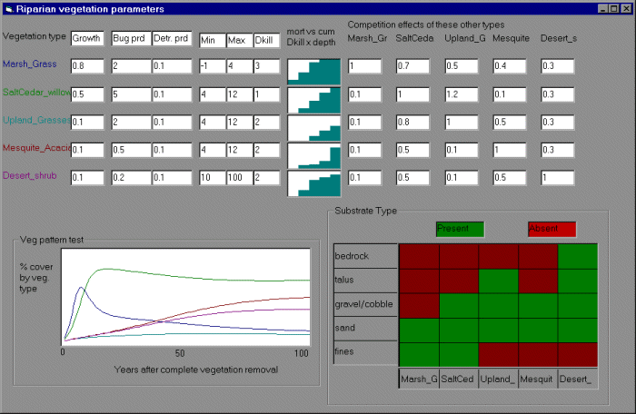This screenshot has width=636, height=414.
Task: Toggle talus cell in Mesquit column
Action: point(538,281)
